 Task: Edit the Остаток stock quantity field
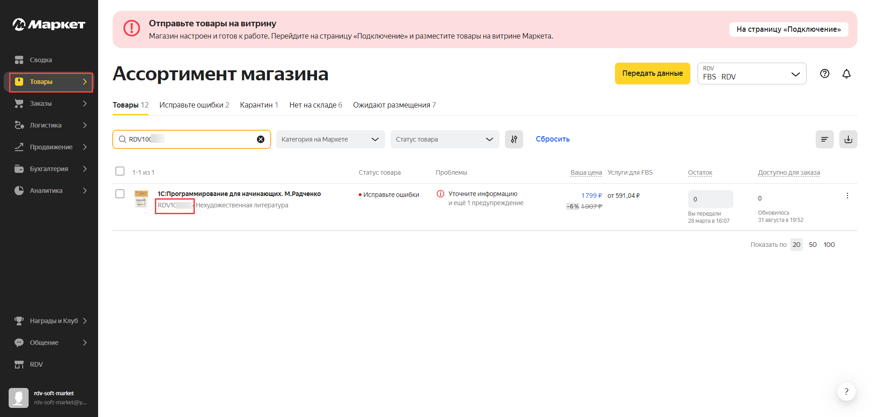711,199
